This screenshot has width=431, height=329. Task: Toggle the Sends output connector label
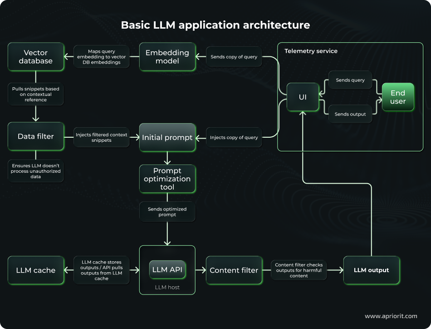pos(350,114)
